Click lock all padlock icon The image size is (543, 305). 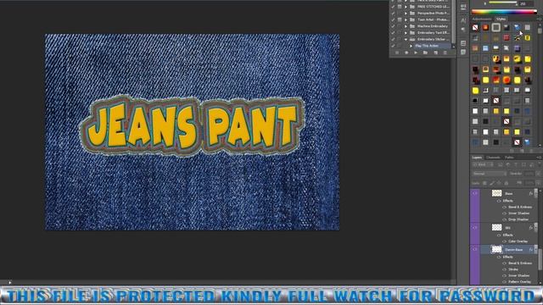[507, 183]
